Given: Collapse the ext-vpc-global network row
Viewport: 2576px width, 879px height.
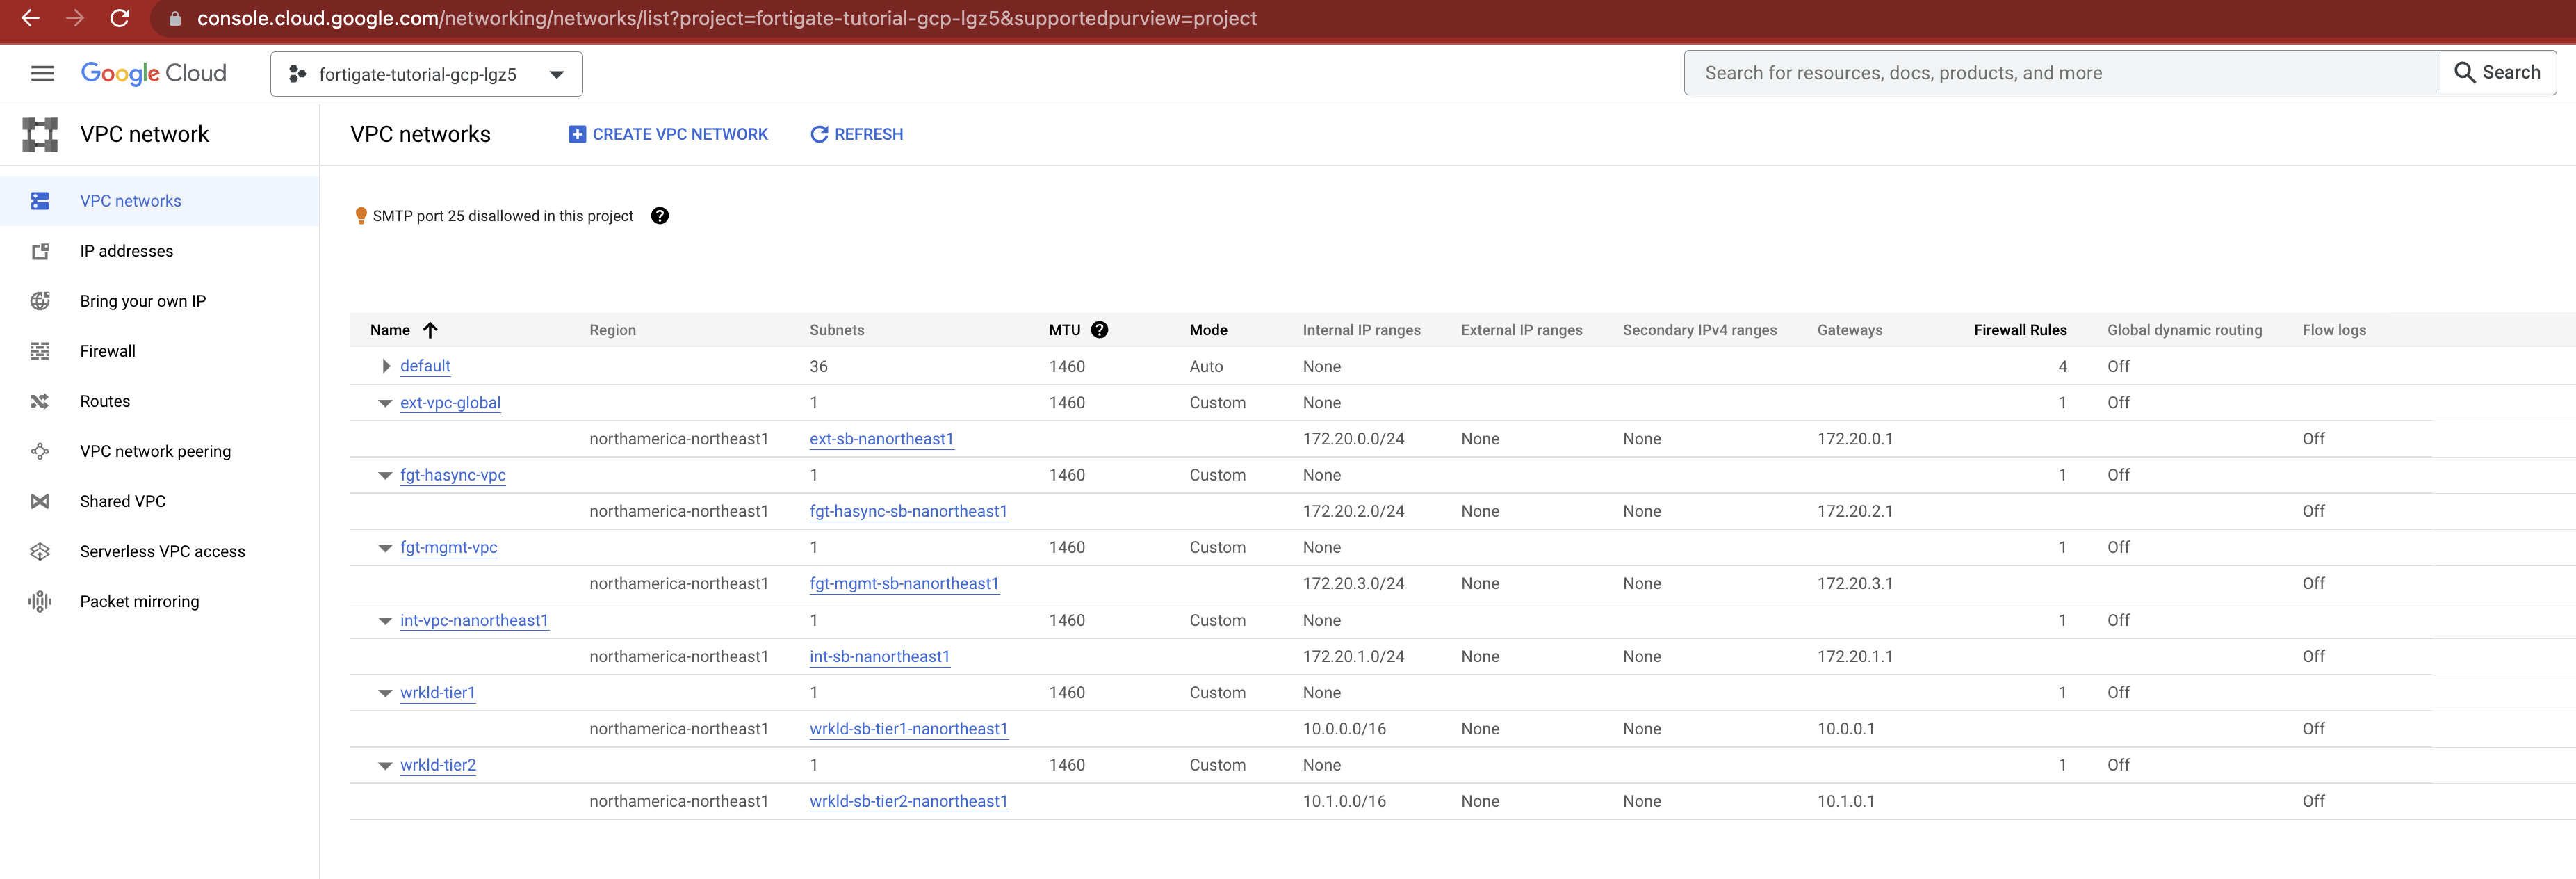Looking at the screenshot, I should 385,403.
